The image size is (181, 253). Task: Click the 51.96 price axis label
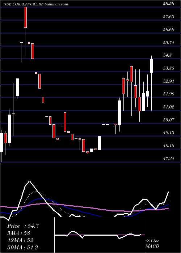[169, 94]
